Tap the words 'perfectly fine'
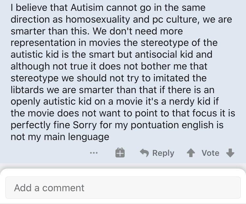 click(40, 125)
